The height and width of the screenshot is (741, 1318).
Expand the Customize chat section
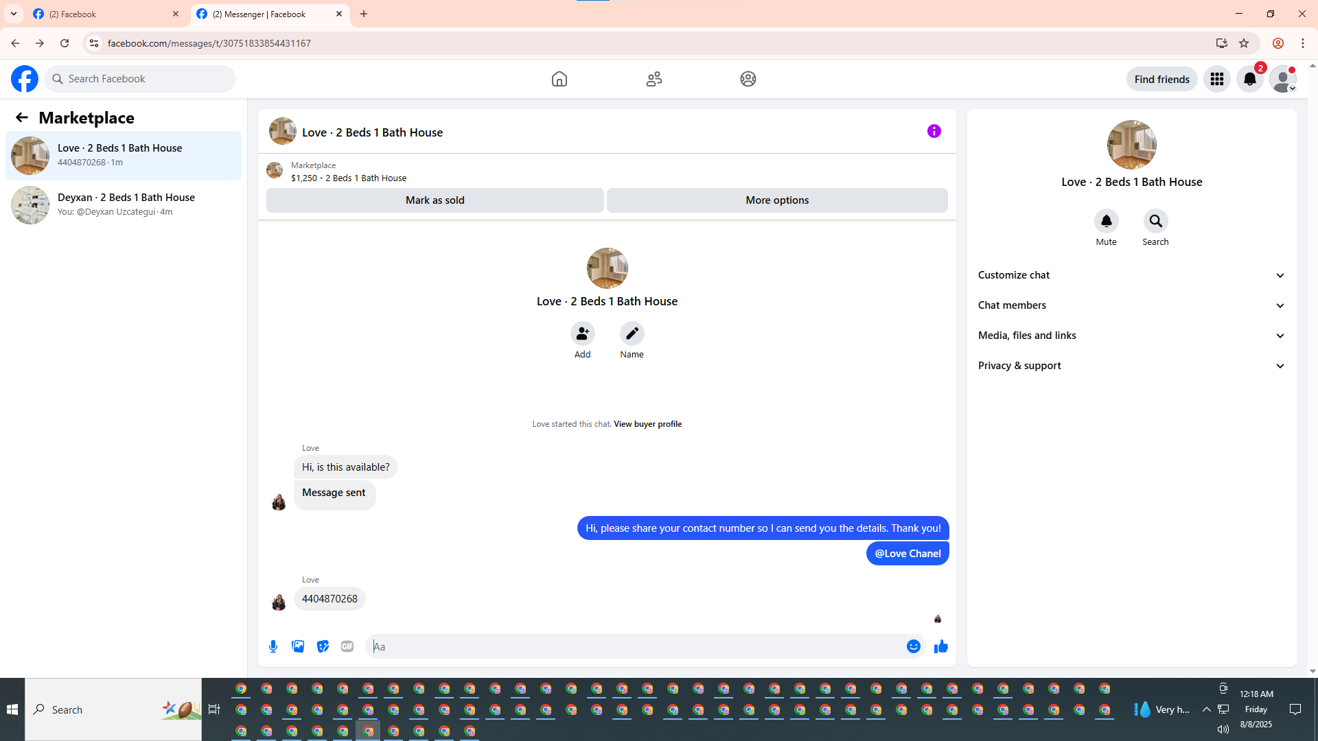point(1131,275)
